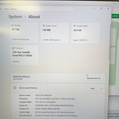Maximize the background SpecFinder window
This screenshot has height=119, width=119.
click(114, 4)
